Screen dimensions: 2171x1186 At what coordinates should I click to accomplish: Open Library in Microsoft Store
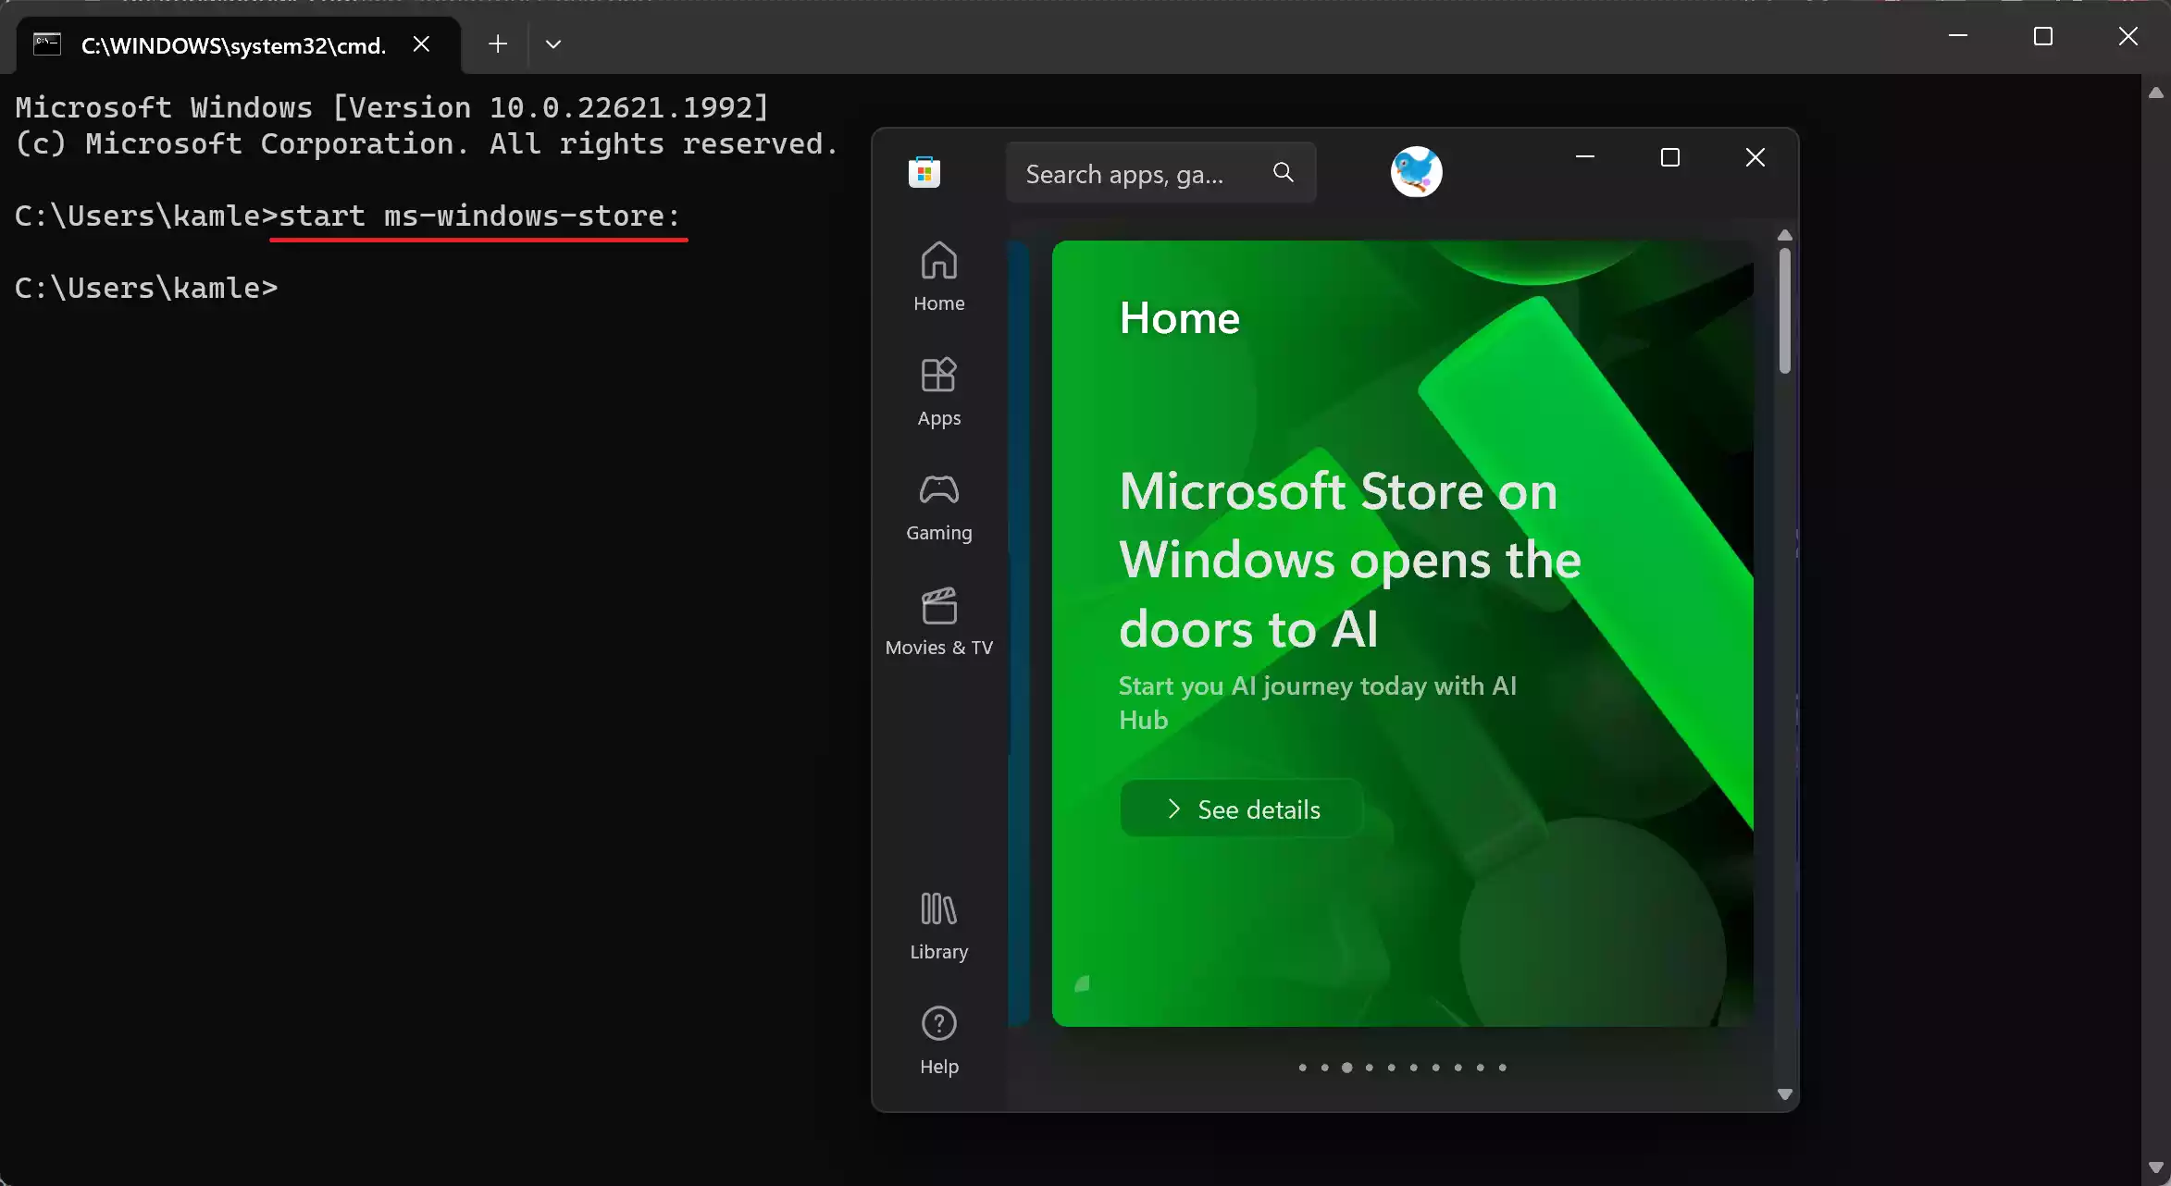[938, 925]
